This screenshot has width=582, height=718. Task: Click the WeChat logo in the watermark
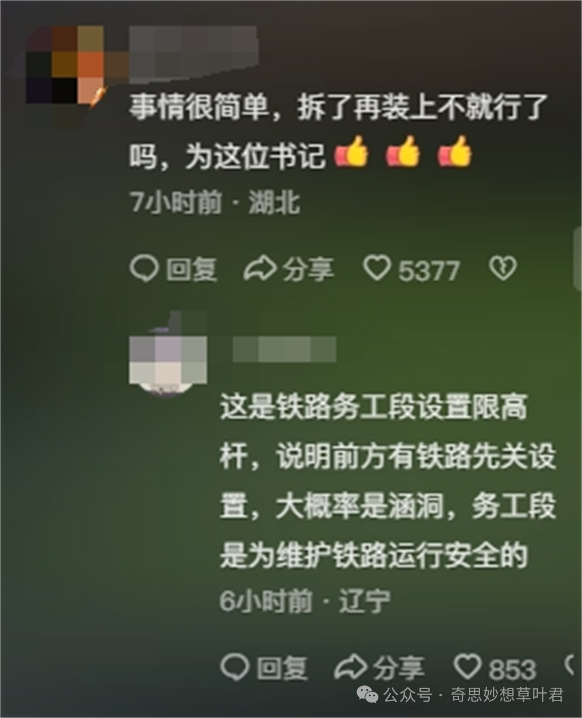367,695
